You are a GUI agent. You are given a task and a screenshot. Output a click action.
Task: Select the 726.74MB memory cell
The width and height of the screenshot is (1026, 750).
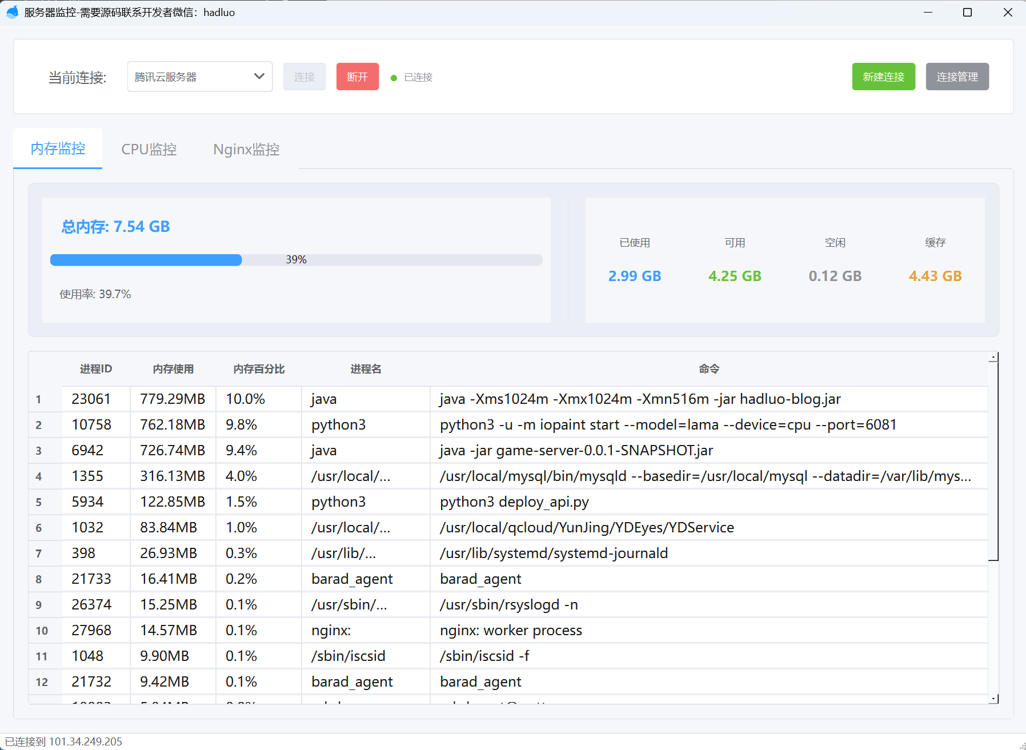click(x=173, y=450)
